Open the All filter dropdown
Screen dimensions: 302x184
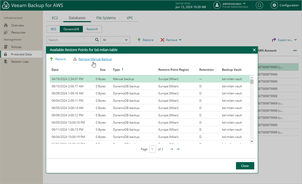click(x=115, y=40)
